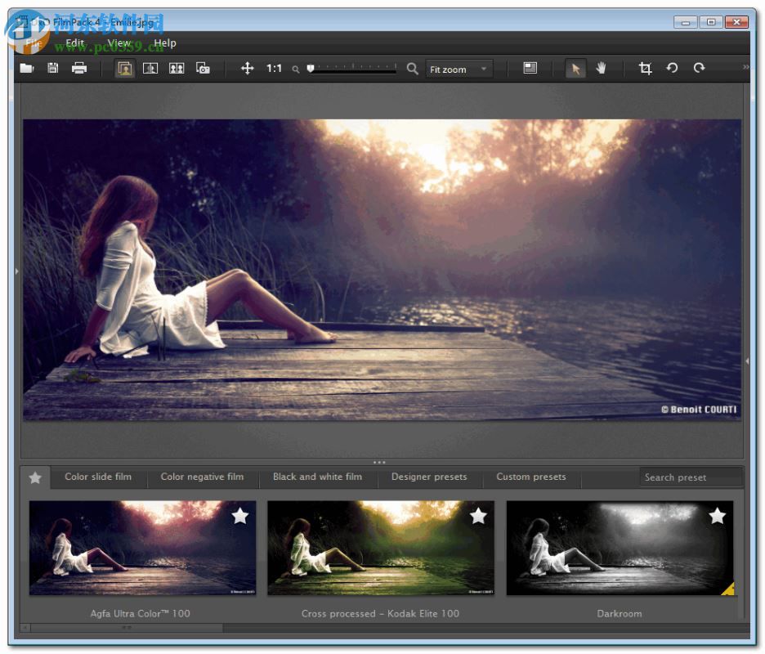The width and height of the screenshot is (765, 654).
Task: Expand the left side panel arrow
Action: (x=17, y=271)
